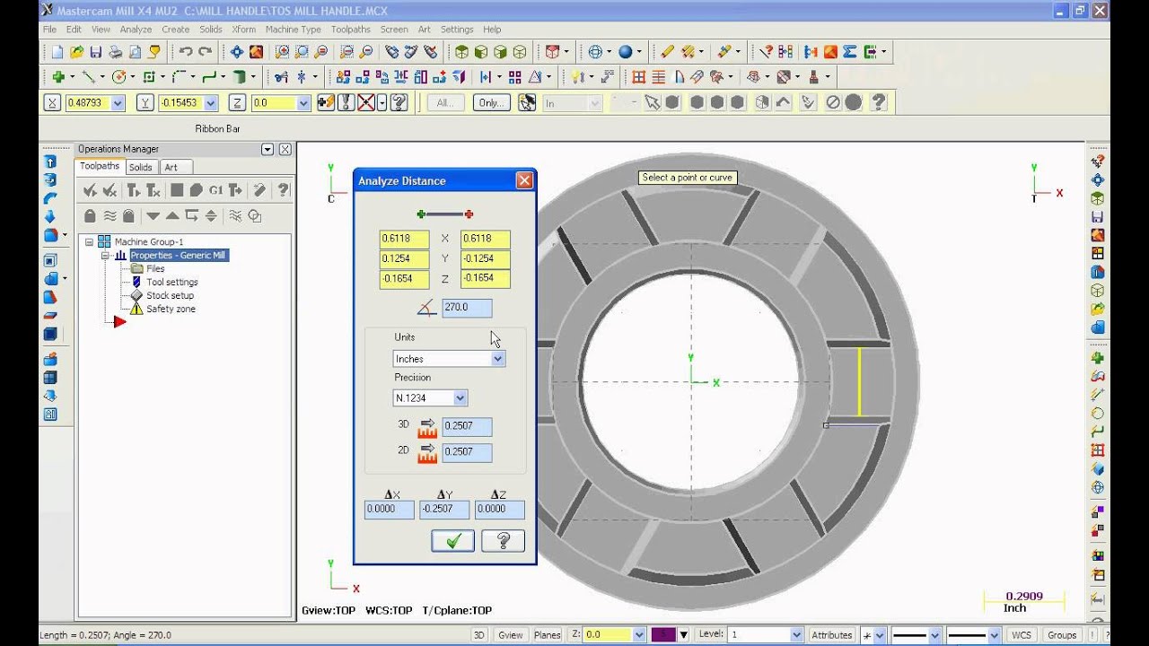The image size is (1149, 646).
Task: Click the Print icon in toolbar
Action: coord(116,52)
